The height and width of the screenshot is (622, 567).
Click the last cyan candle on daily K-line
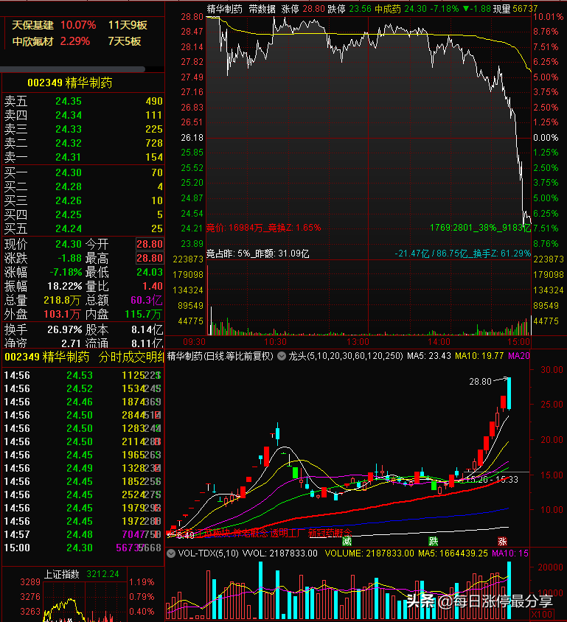tap(509, 394)
